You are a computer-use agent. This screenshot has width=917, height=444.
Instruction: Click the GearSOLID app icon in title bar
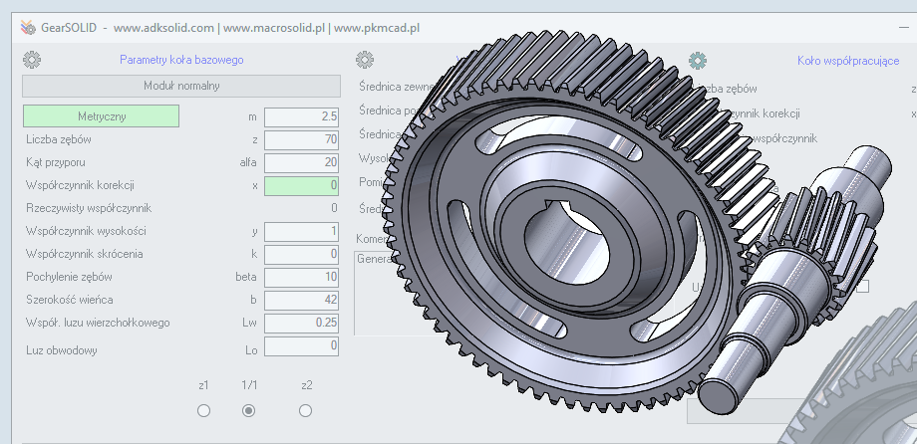(x=27, y=28)
